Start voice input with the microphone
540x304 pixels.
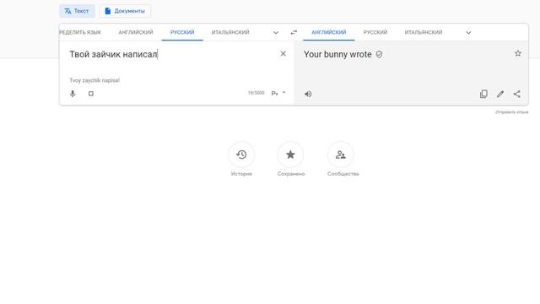(73, 94)
